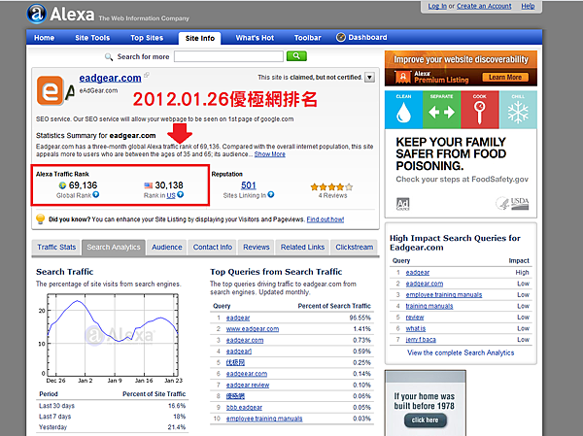This screenshot has height=436, width=583.
Task: Click the Separate arrows icon
Action: [x=441, y=112]
